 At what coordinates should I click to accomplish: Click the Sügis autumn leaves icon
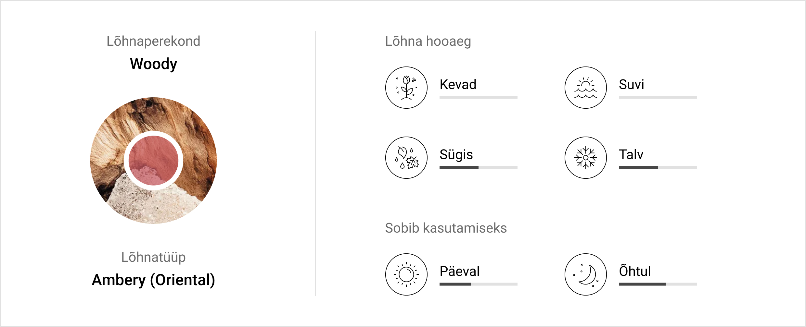pyautogui.click(x=406, y=158)
